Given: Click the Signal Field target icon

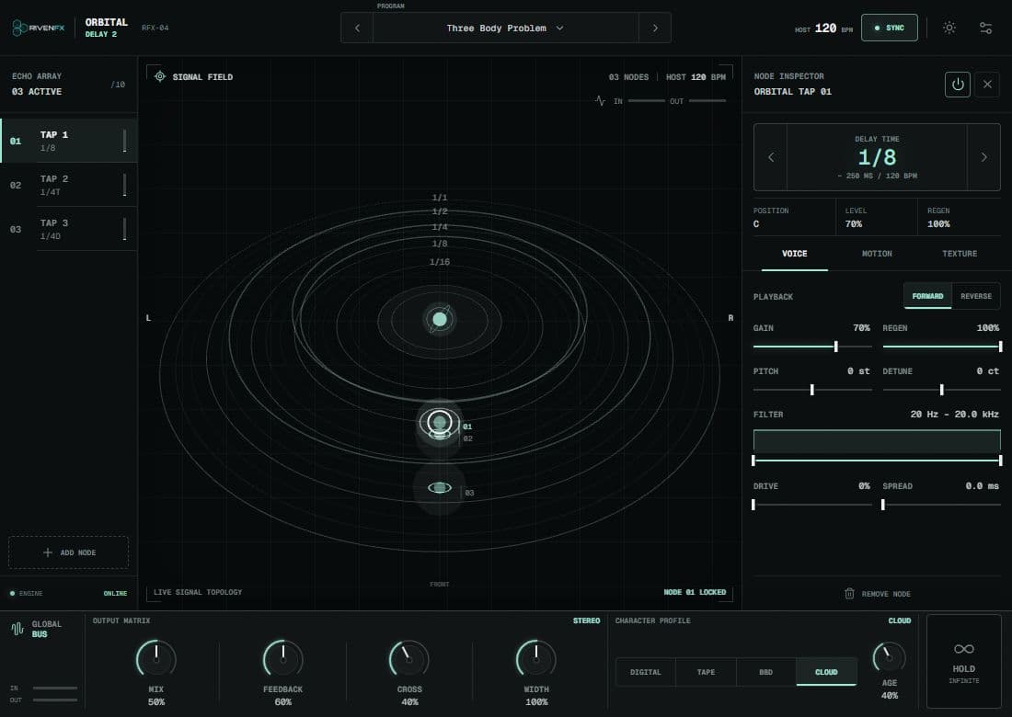Looking at the screenshot, I should tap(160, 76).
